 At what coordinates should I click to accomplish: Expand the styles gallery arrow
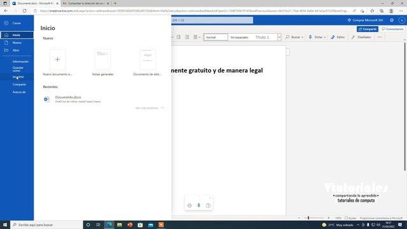(x=279, y=38)
